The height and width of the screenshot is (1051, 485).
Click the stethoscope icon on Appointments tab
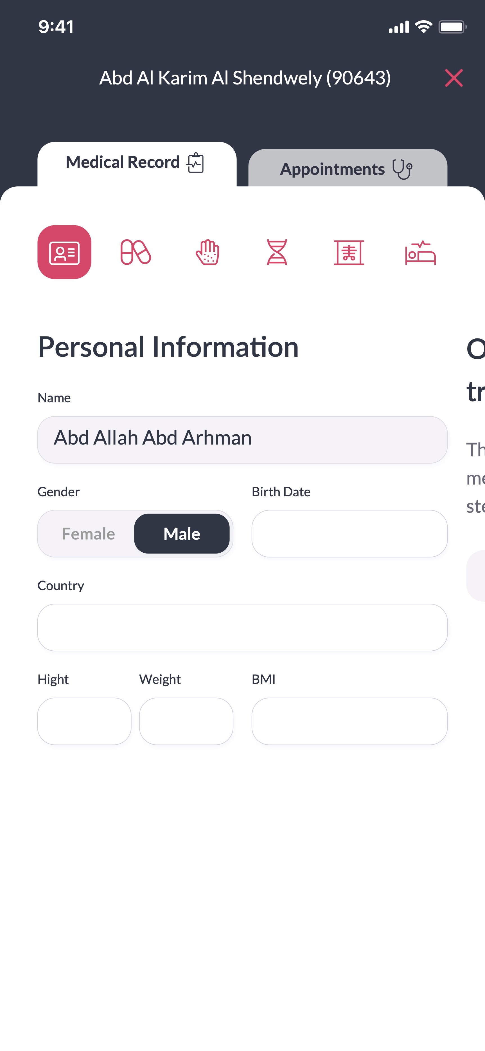coord(402,169)
